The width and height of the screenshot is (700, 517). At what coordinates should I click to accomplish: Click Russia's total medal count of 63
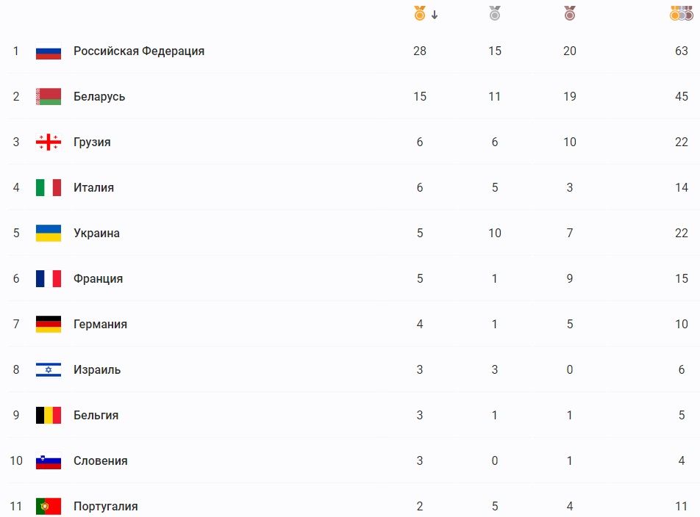point(682,51)
